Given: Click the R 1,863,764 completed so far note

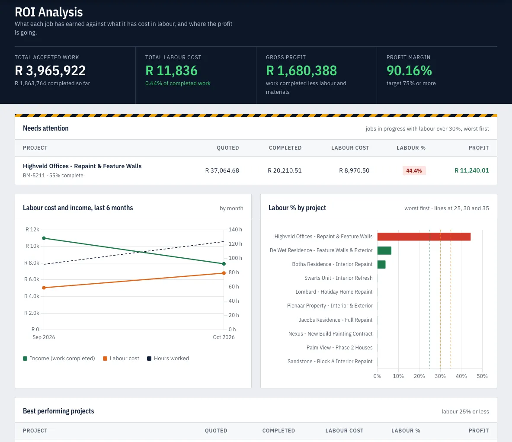Looking at the screenshot, I should 52,83.
